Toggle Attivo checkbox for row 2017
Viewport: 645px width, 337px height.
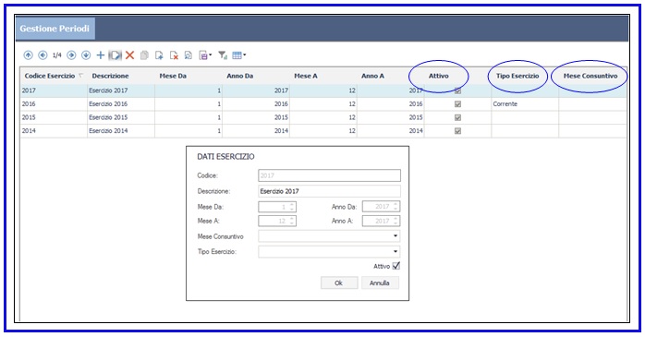(x=457, y=90)
